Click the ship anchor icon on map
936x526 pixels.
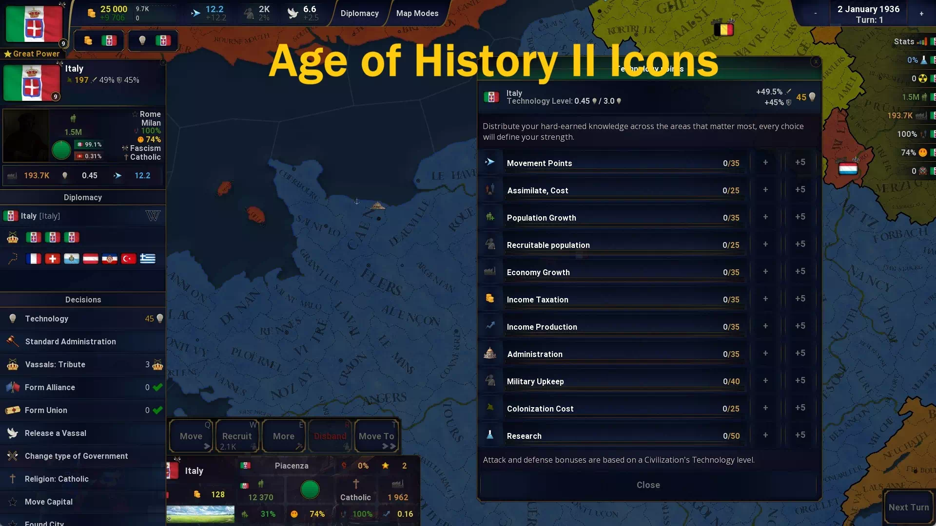(x=357, y=201)
